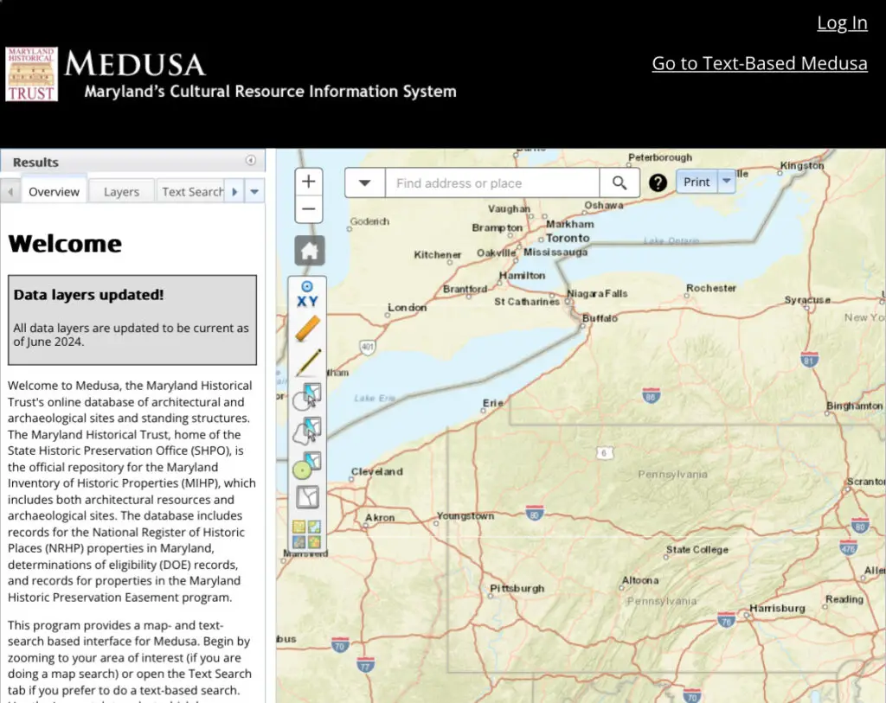
Task: Zoom out with the minus button
Action: (x=309, y=209)
